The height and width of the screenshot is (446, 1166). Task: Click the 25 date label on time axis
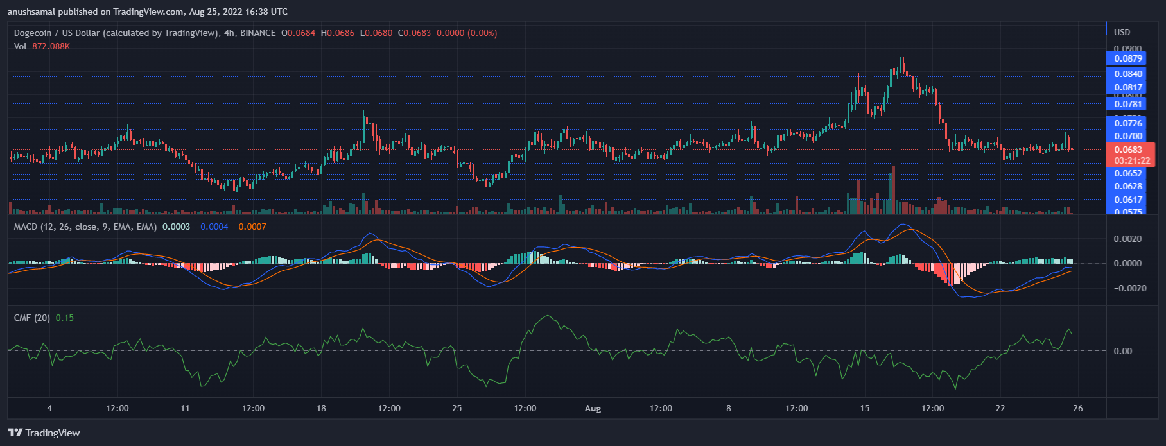point(457,408)
